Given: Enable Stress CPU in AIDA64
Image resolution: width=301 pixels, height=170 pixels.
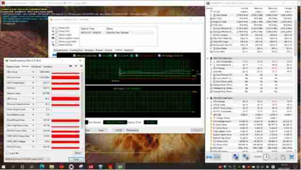Looking at the screenshot, I should click(57, 28).
